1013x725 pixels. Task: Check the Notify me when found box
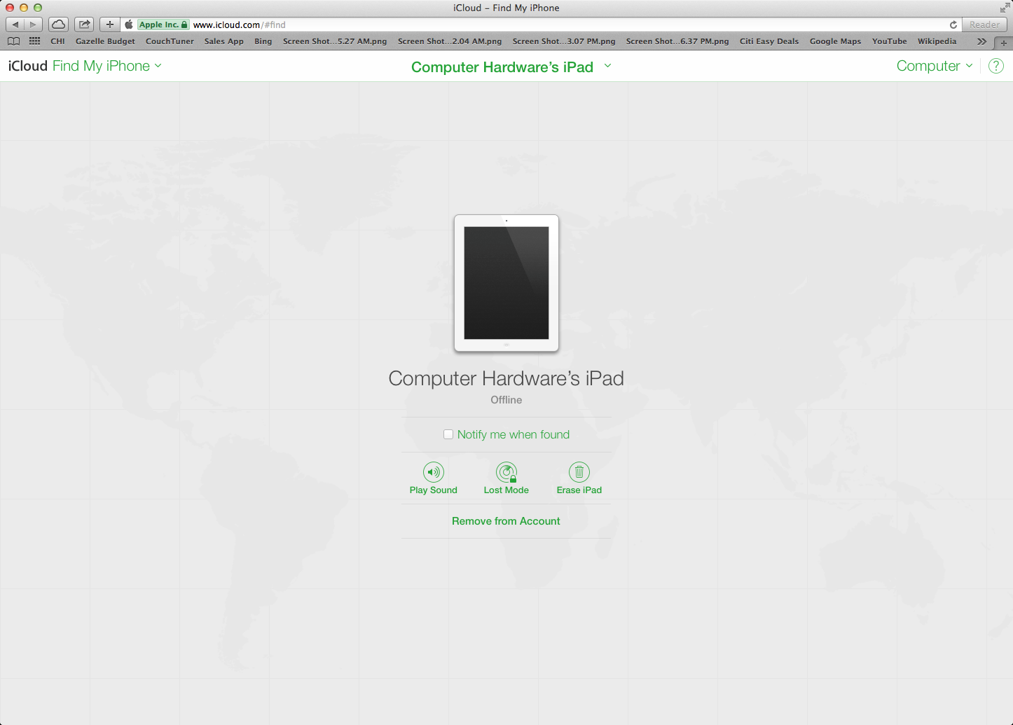pos(448,434)
